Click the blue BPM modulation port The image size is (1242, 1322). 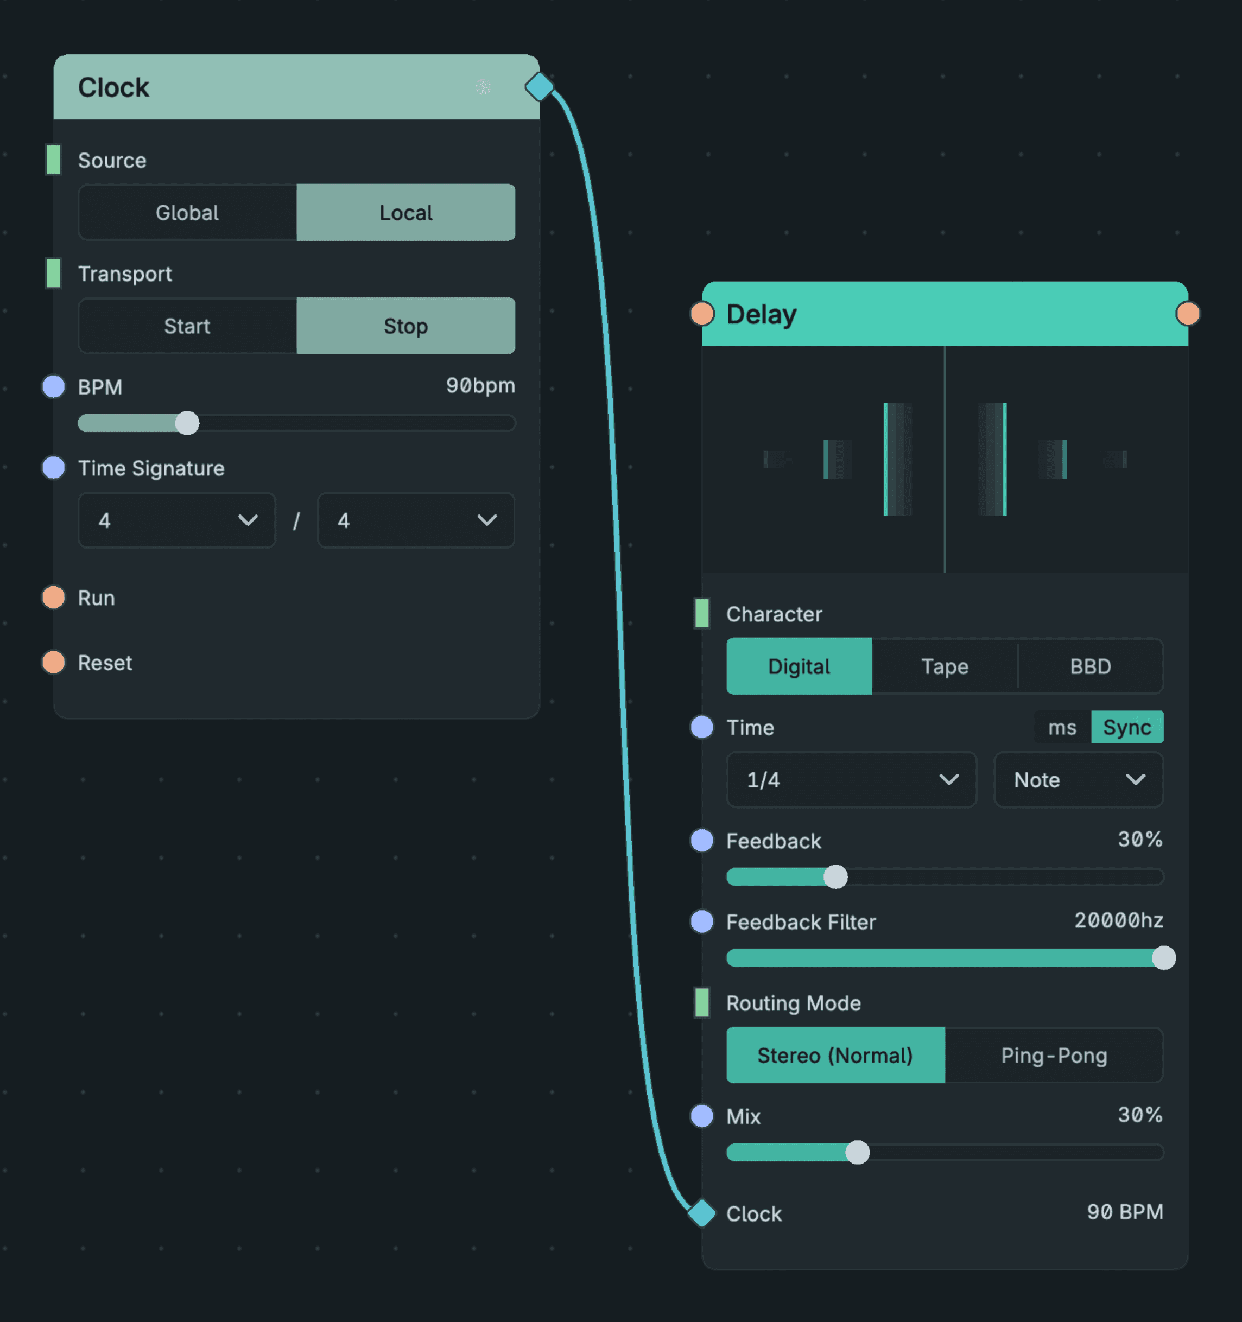(x=54, y=386)
